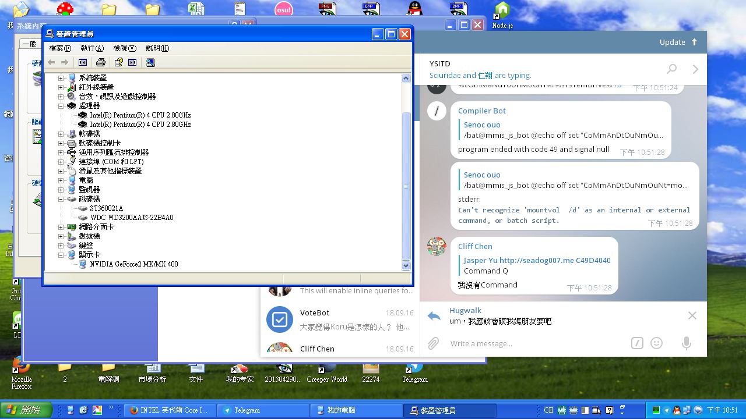The image size is (746, 419).
Task: Click the scan for hardware changes icon
Action: 150,62
